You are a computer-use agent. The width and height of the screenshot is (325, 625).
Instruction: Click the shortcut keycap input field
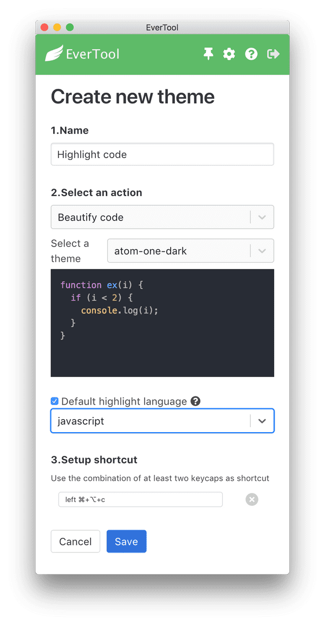point(140,499)
